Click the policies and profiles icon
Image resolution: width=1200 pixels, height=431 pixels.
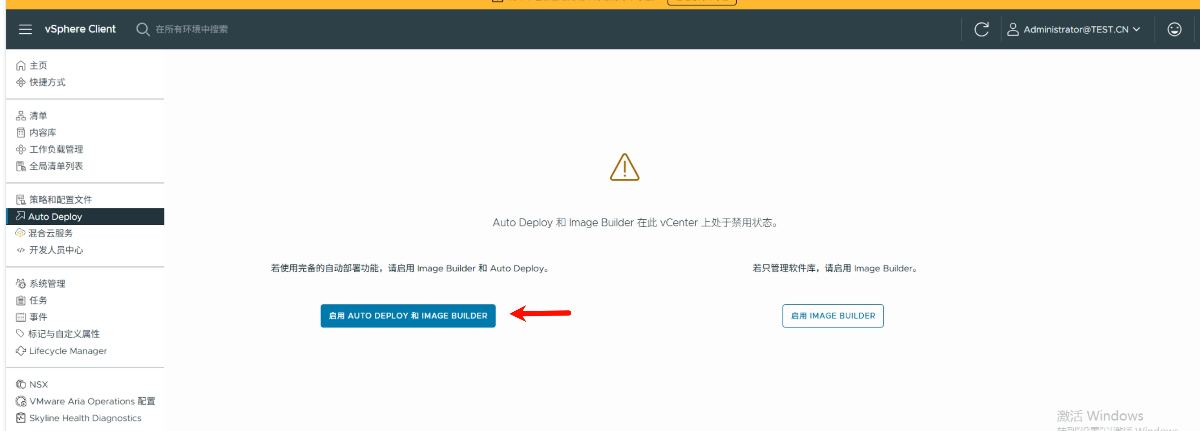(x=20, y=200)
